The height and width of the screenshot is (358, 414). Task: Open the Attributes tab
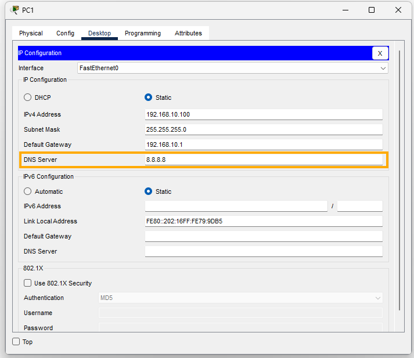point(188,33)
